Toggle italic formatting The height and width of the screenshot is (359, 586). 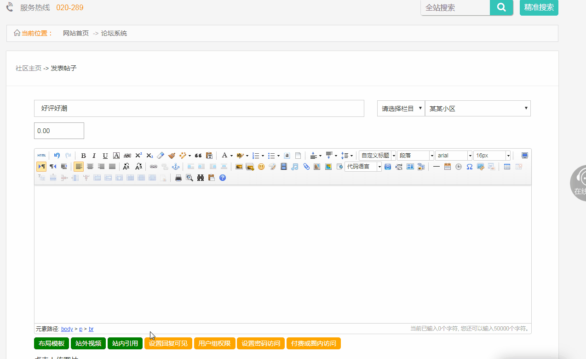pos(94,156)
